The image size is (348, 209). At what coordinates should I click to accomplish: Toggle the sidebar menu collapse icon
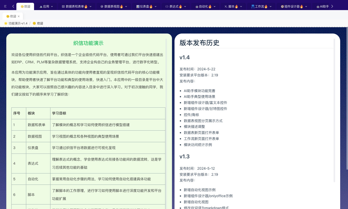(x=5, y=7)
